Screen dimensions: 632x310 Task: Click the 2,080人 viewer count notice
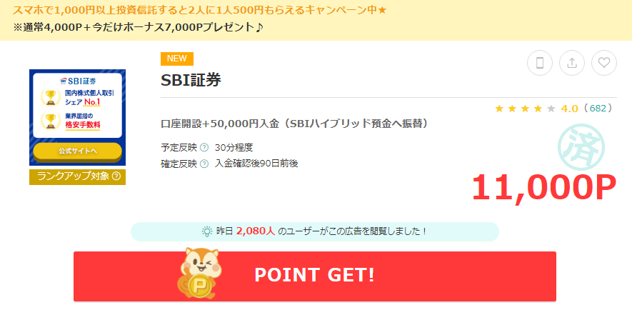pyautogui.click(x=315, y=232)
